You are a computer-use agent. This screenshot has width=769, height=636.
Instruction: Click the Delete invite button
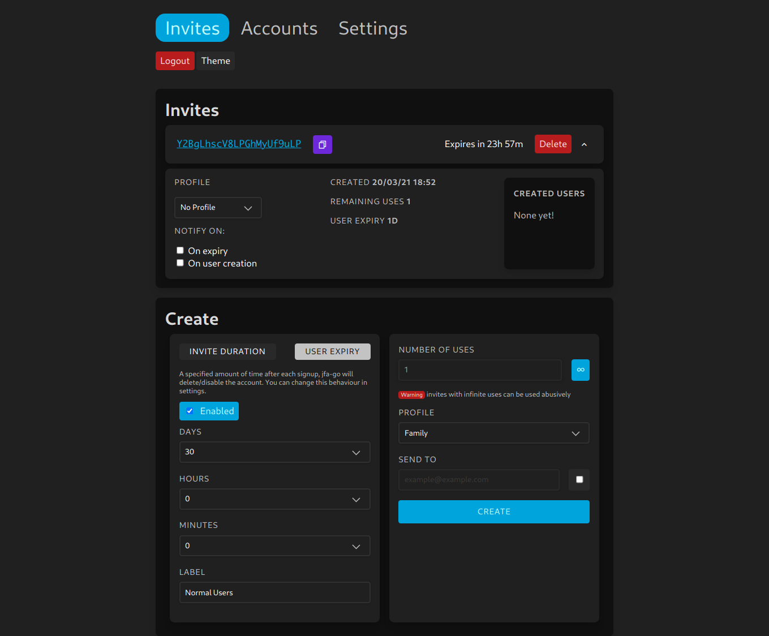553,144
